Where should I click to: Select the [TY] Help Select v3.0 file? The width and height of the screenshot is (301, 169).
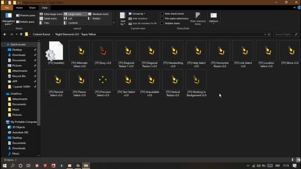(x=197, y=54)
